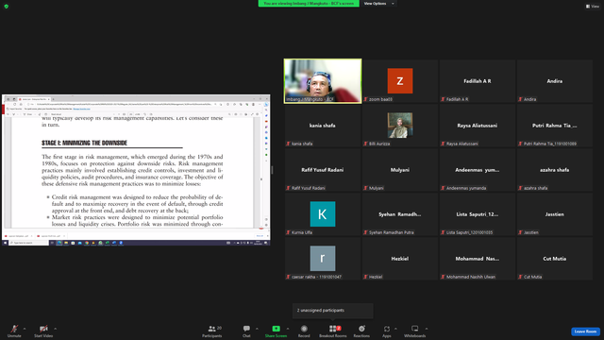Click the Leave Room button

[x=585, y=331]
